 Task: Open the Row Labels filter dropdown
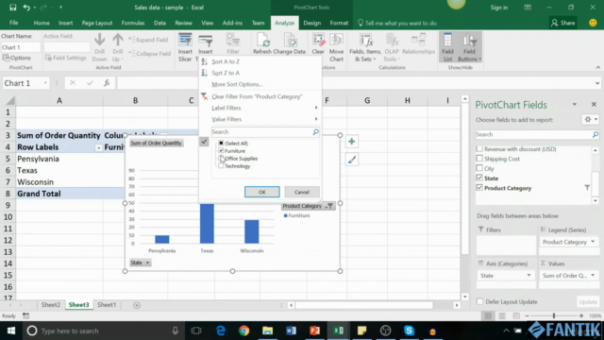point(98,147)
